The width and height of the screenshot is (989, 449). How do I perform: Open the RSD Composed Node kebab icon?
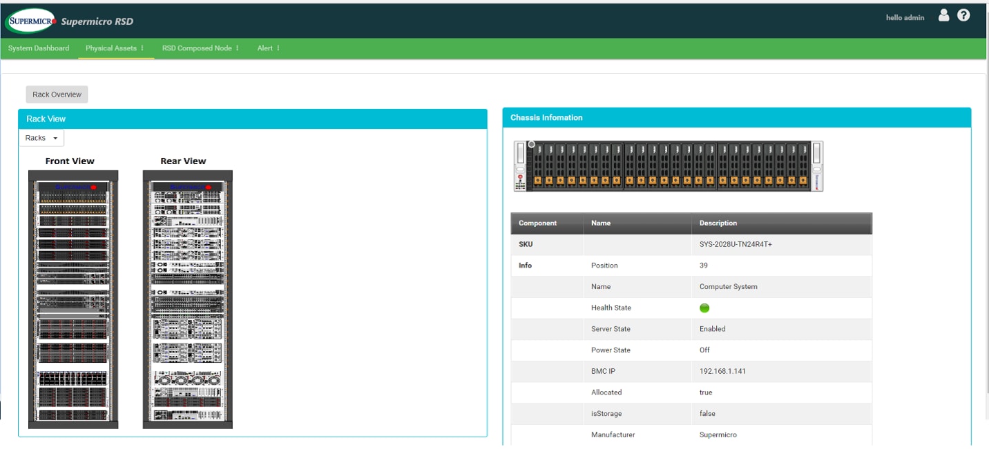[237, 48]
